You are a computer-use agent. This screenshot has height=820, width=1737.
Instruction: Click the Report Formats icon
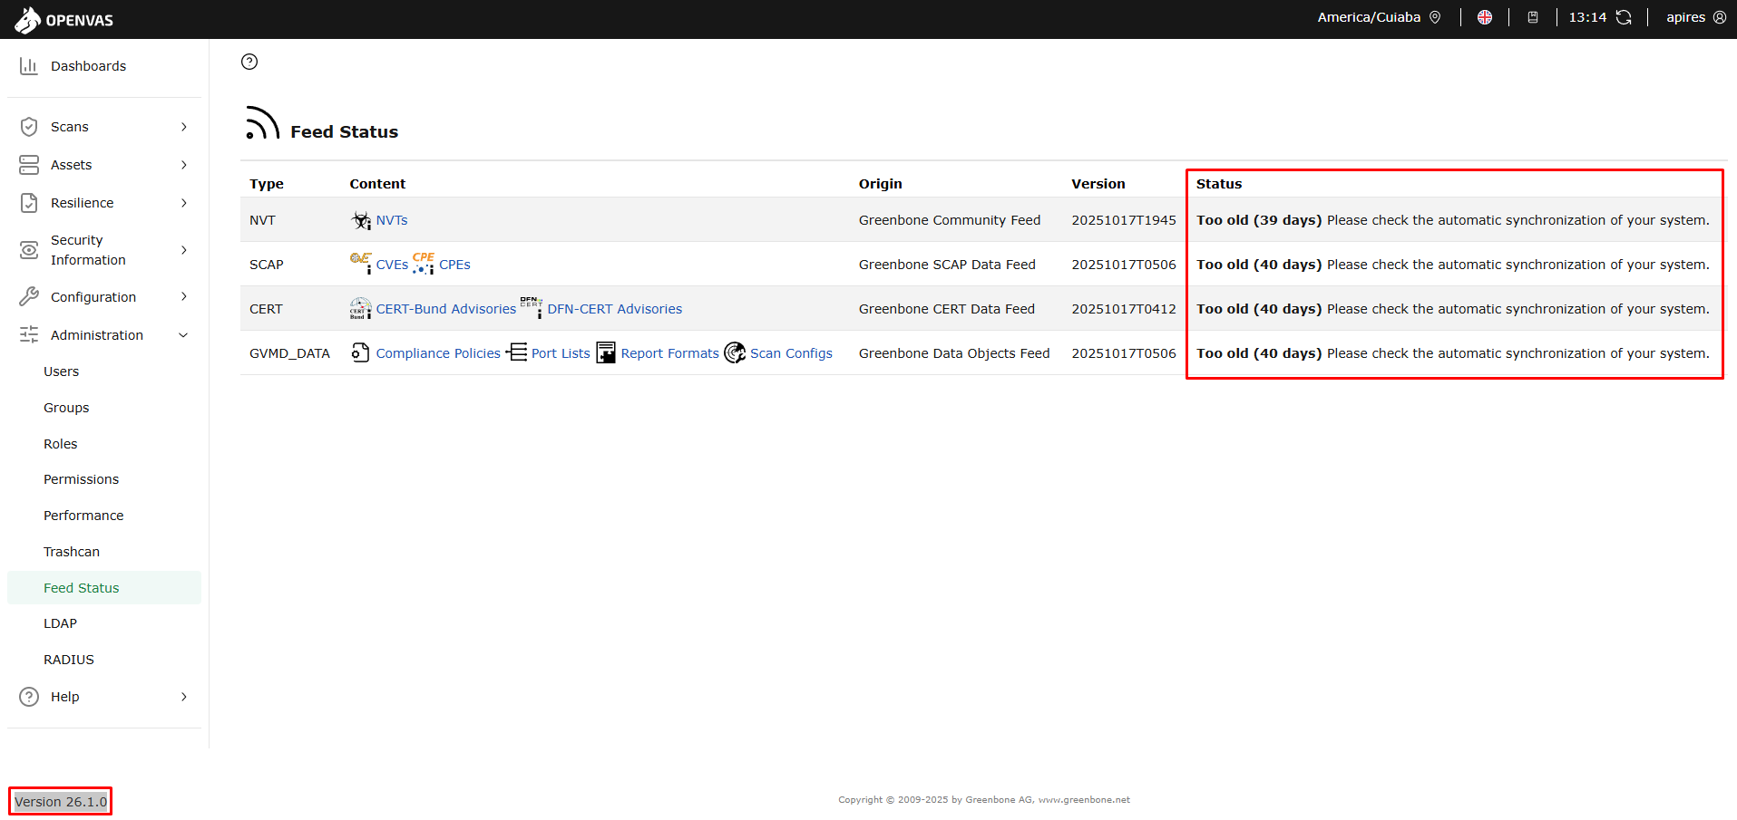point(606,353)
